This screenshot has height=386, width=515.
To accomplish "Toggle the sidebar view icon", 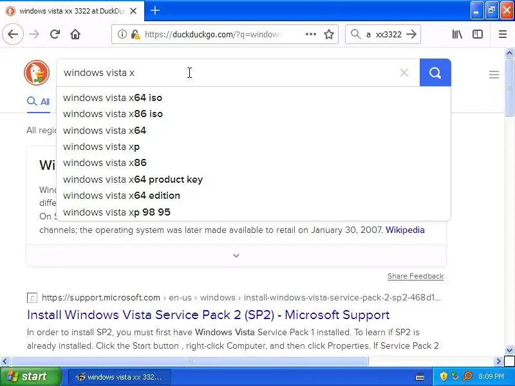I will point(478,34).
